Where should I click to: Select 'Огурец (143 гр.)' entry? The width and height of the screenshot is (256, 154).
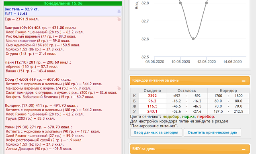pos(31,54)
